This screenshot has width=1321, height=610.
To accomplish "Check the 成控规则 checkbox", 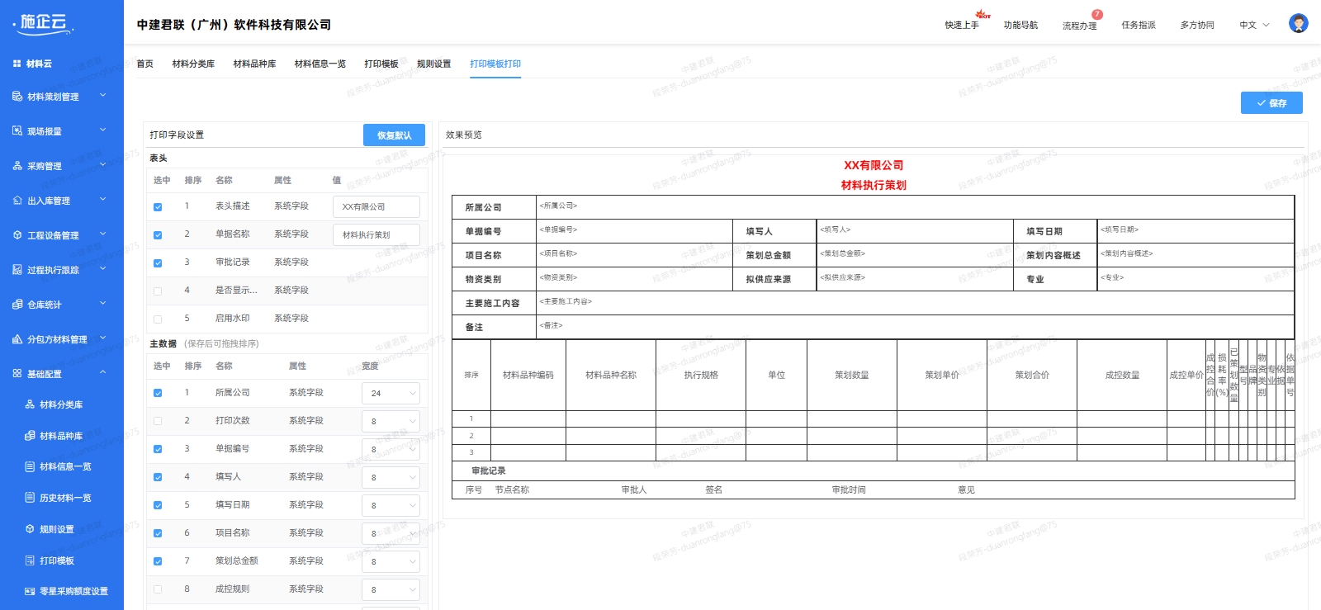I will click(158, 589).
